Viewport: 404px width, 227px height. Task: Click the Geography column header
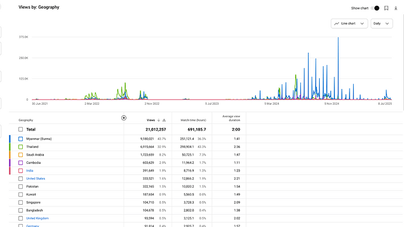tap(26, 120)
